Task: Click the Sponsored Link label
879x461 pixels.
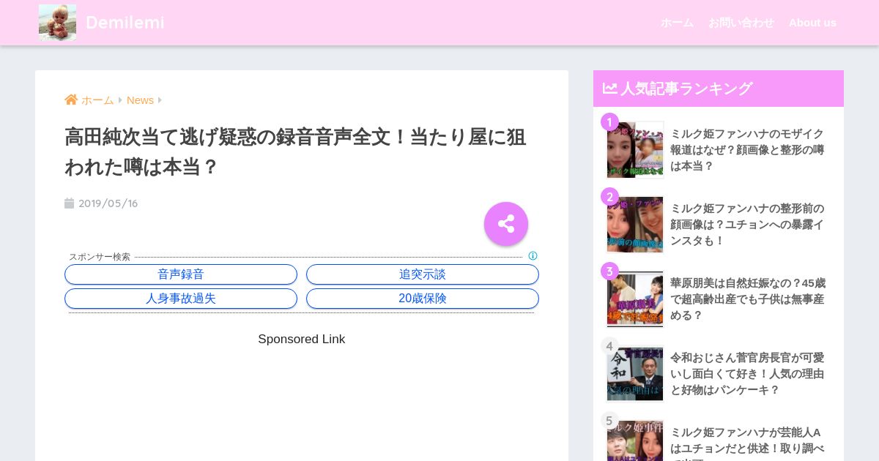Action: [302, 340]
